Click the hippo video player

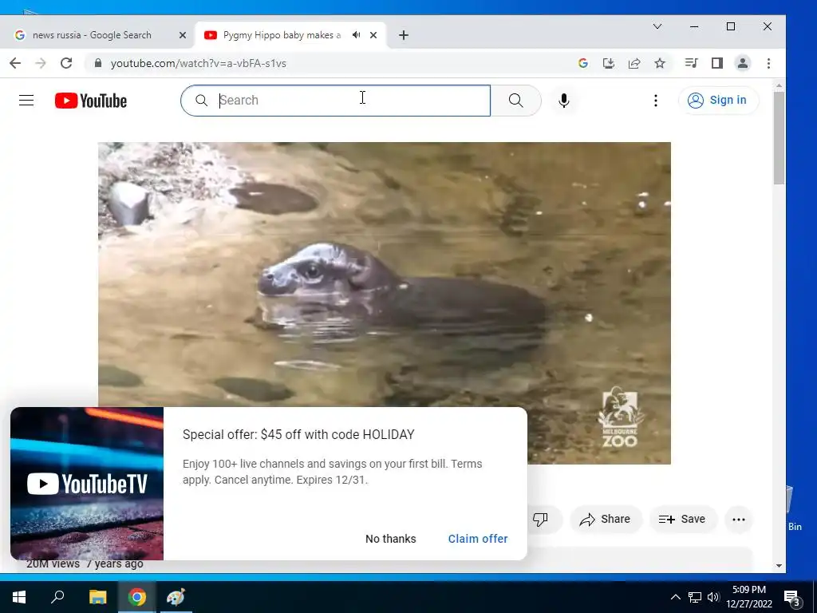pyautogui.click(x=385, y=303)
